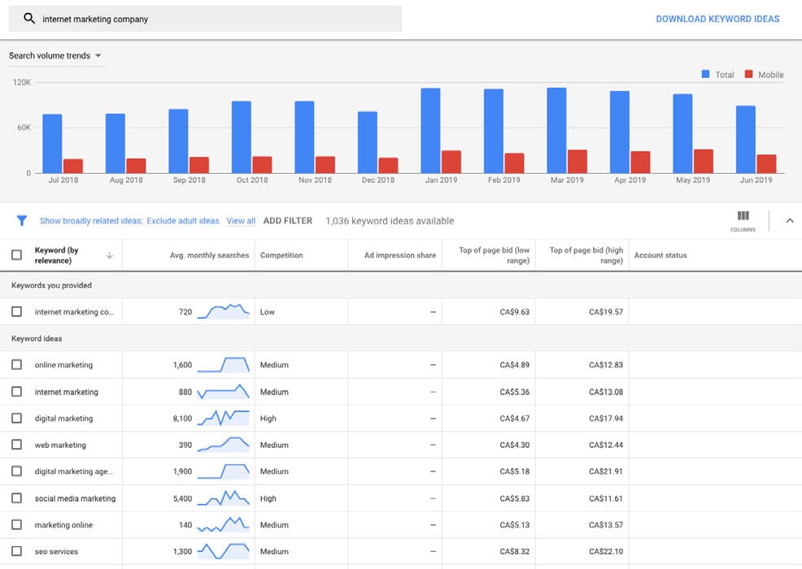802x569 pixels.
Task: Toggle the select-all keywords checkbox
Action: click(17, 254)
